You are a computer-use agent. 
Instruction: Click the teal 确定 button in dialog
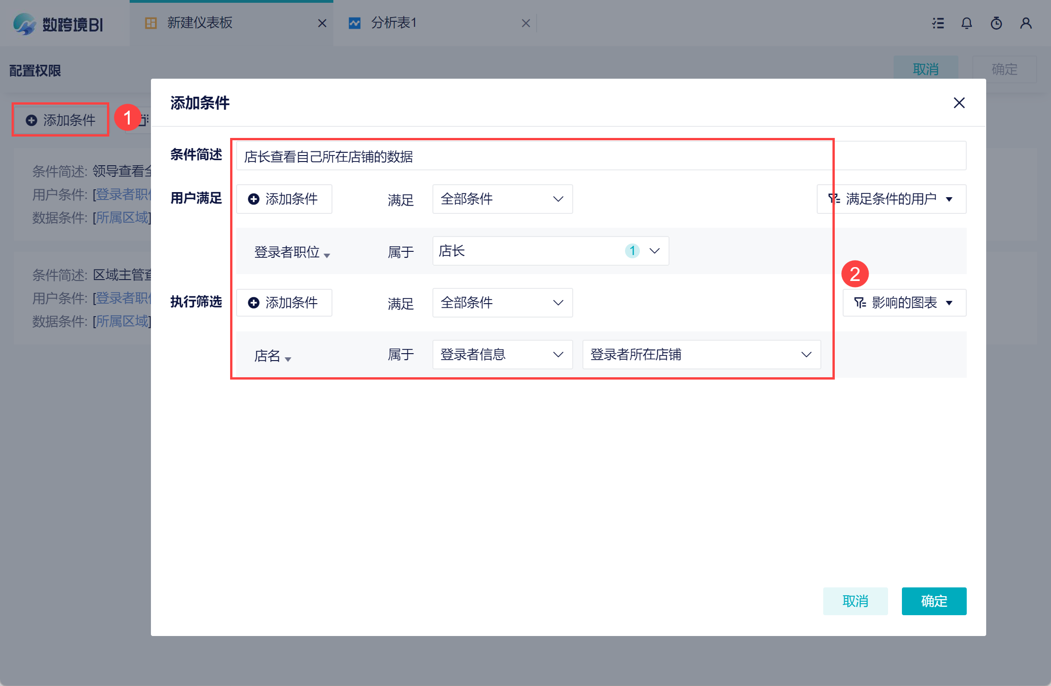(934, 601)
